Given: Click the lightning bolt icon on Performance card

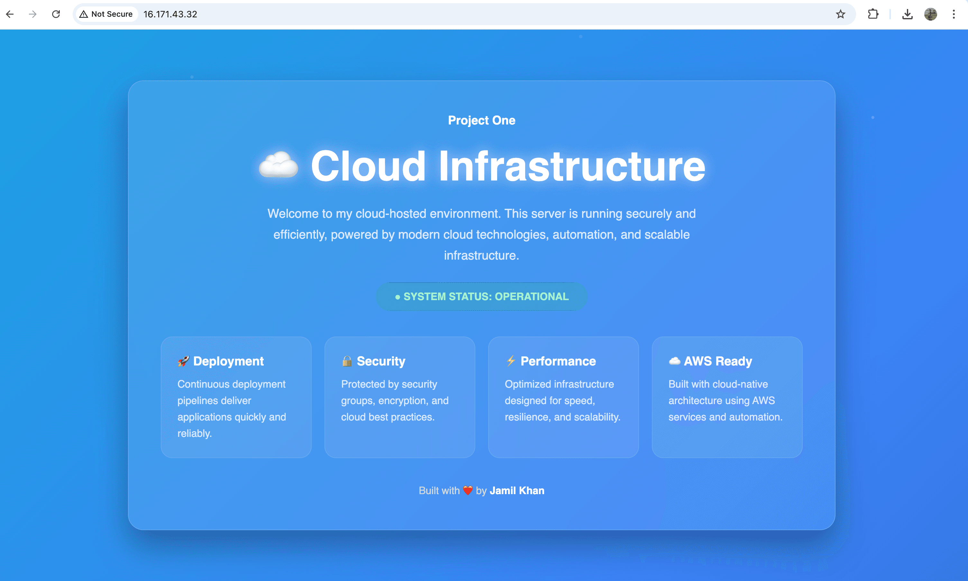Looking at the screenshot, I should [511, 361].
